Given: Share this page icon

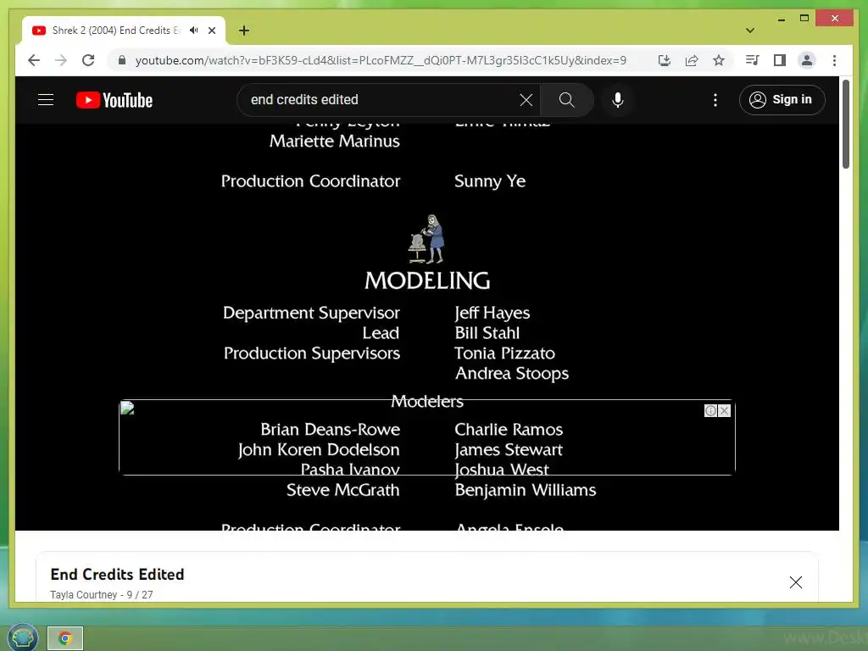Looking at the screenshot, I should [x=692, y=60].
